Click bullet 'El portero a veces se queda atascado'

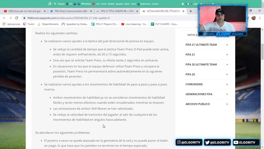(x=106, y=143)
